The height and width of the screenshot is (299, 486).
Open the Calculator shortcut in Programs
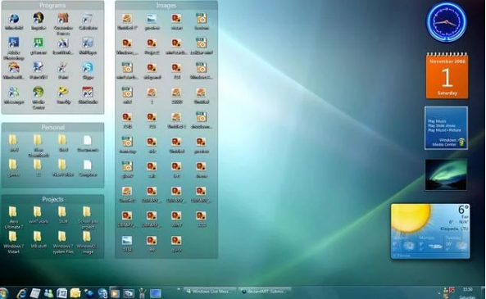(88, 21)
